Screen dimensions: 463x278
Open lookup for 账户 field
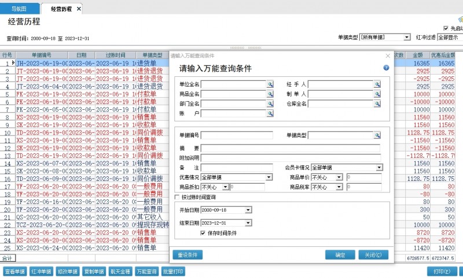tap(270, 113)
